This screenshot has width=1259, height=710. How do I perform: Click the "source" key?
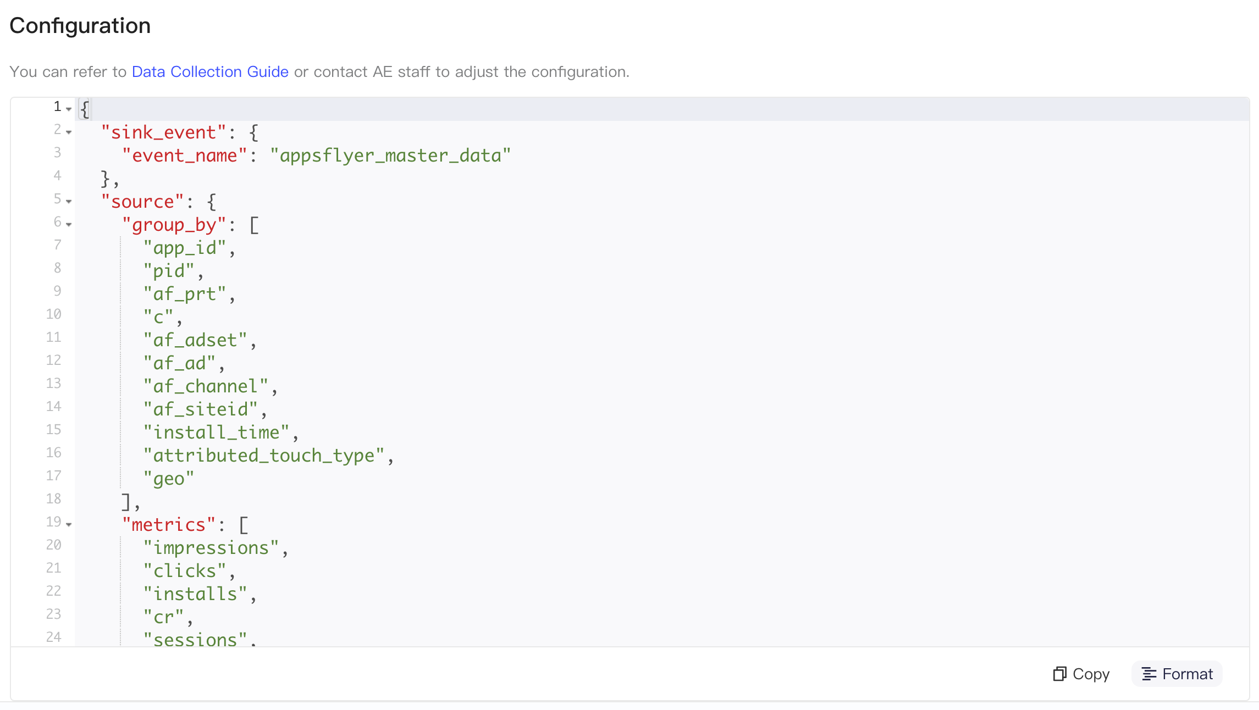(x=143, y=202)
